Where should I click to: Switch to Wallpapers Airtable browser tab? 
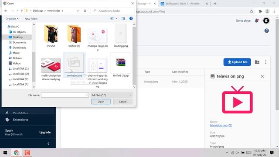pos(183,3)
